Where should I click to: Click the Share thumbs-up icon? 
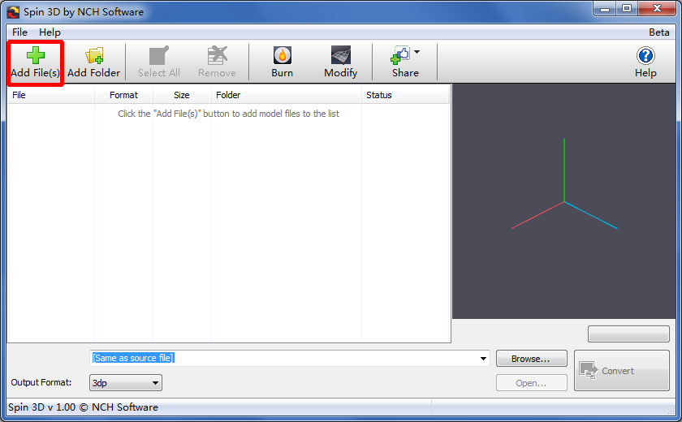coord(400,55)
